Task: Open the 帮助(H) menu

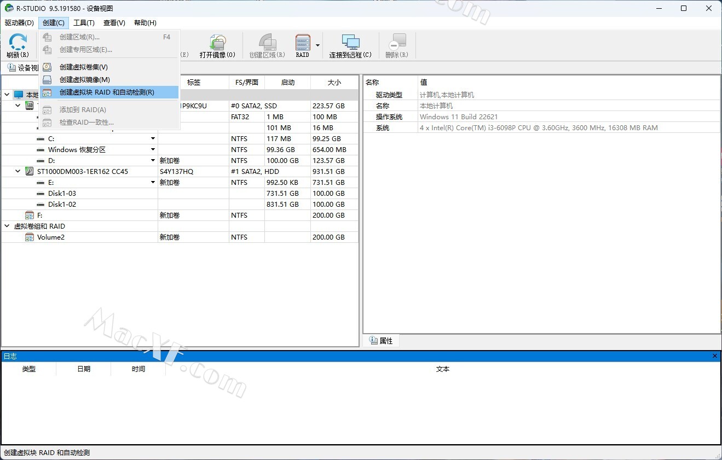Action: 145,22
